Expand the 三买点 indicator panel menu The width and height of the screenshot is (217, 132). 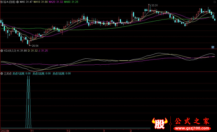click(x=2, y=73)
